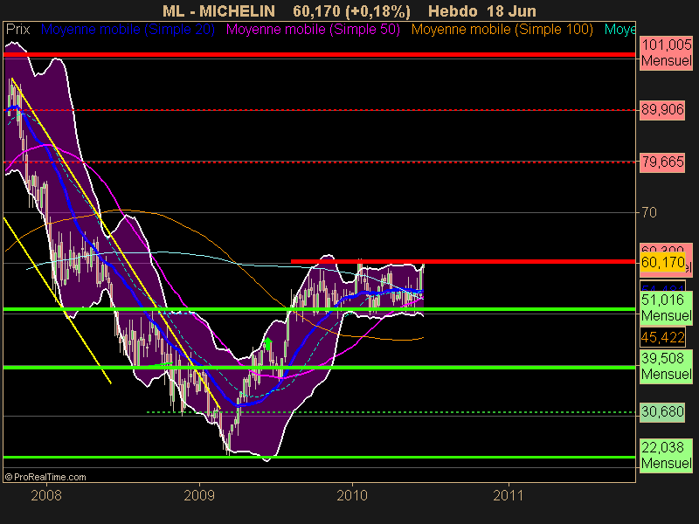The height and width of the screenshot is (524, 699).
Task: Click the 101,005 Mensuel resistance label
Action: pyautogui.click(x=667, y=53)
